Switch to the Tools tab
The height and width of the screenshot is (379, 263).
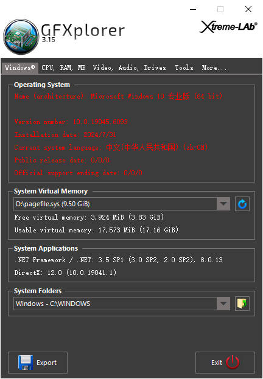[184, 68]
